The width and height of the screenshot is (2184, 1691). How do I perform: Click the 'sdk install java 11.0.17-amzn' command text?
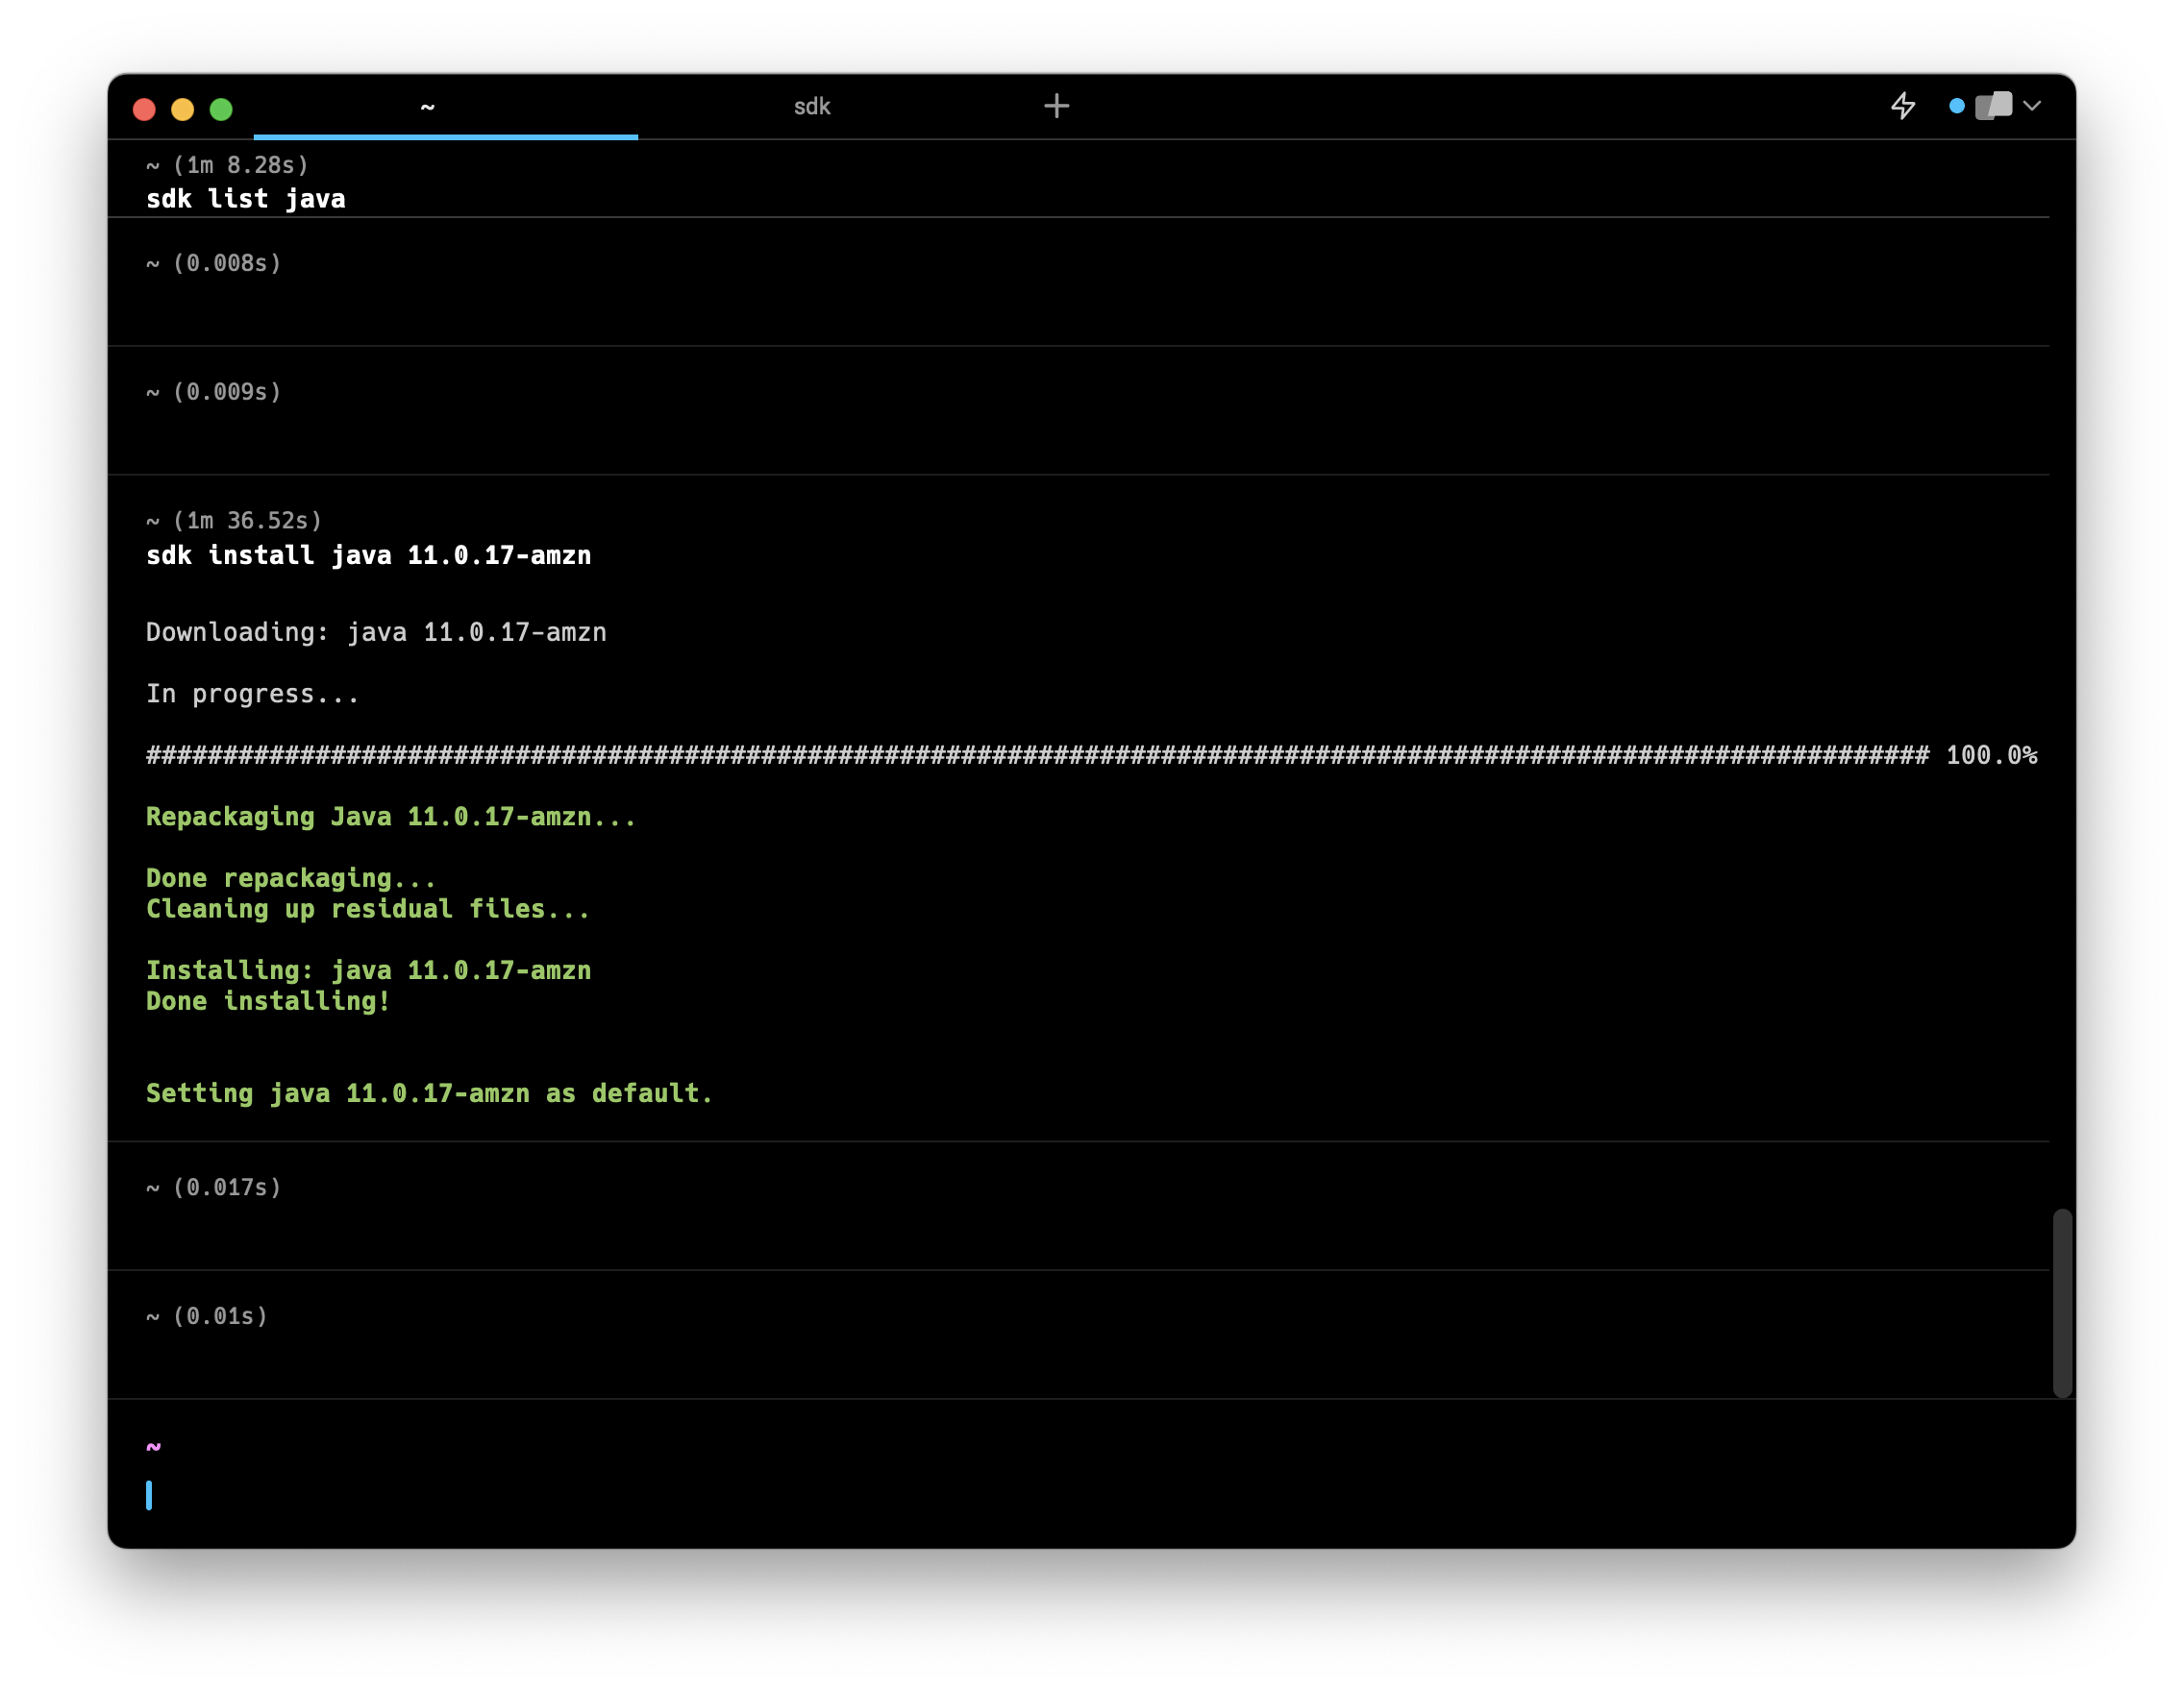368,555
